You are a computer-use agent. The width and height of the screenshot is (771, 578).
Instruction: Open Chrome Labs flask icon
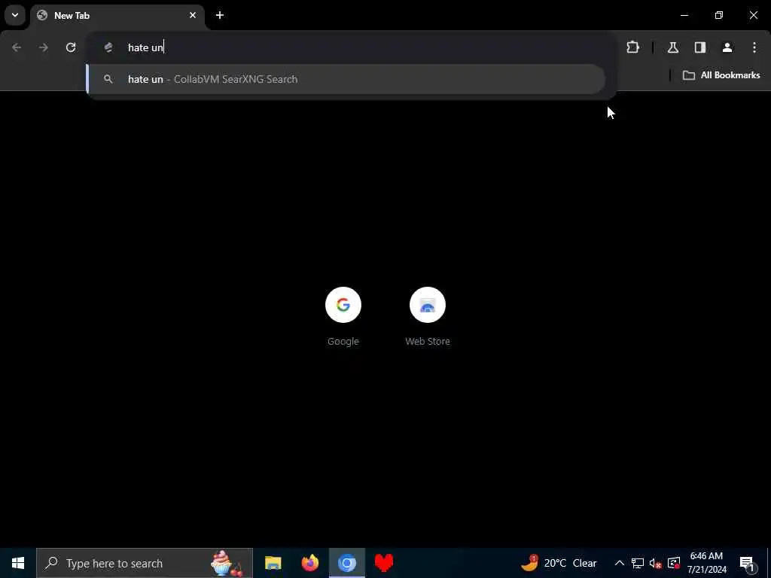coord(673,47)
